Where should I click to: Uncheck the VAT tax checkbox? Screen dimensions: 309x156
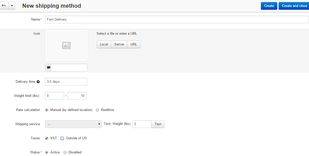[x=47, y=138]
